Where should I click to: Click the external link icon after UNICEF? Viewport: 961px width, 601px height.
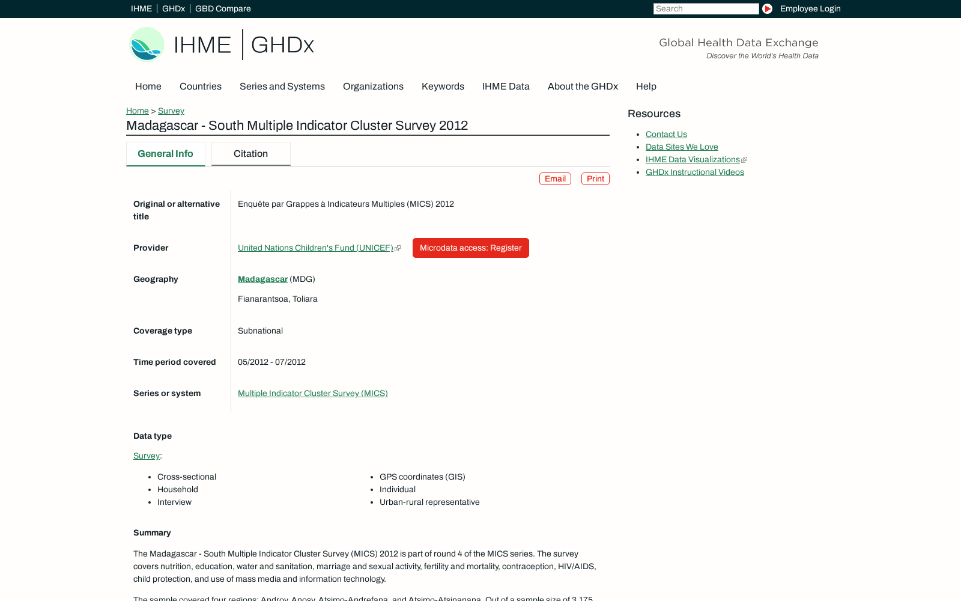[398, 248]
